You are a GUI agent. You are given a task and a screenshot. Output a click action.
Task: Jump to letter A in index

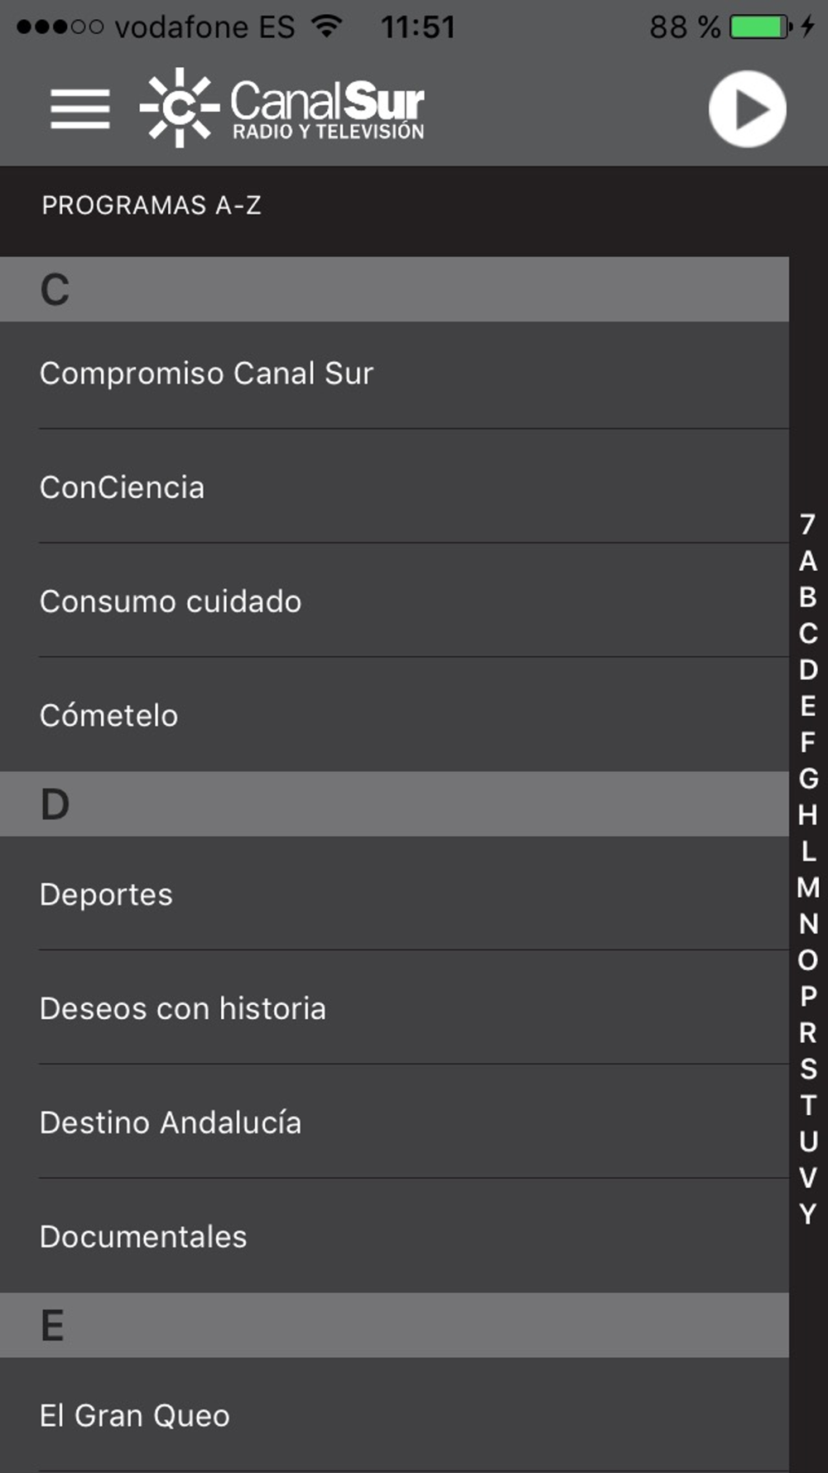coord(808,561)
